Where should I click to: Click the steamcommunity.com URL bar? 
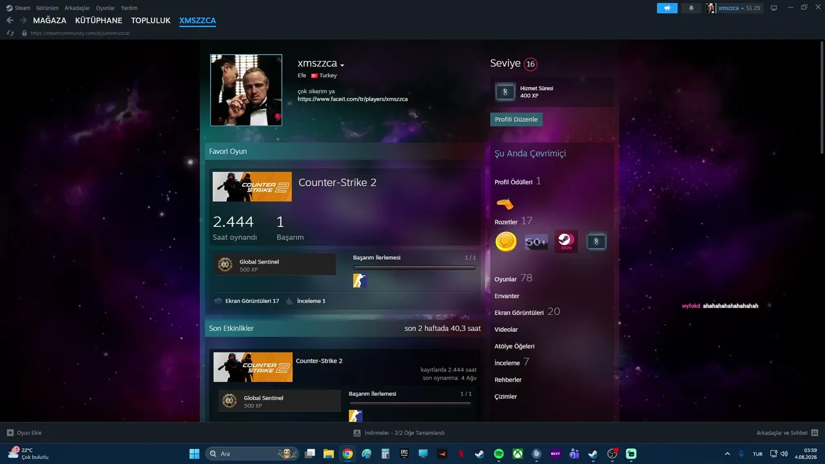[80, 33]
